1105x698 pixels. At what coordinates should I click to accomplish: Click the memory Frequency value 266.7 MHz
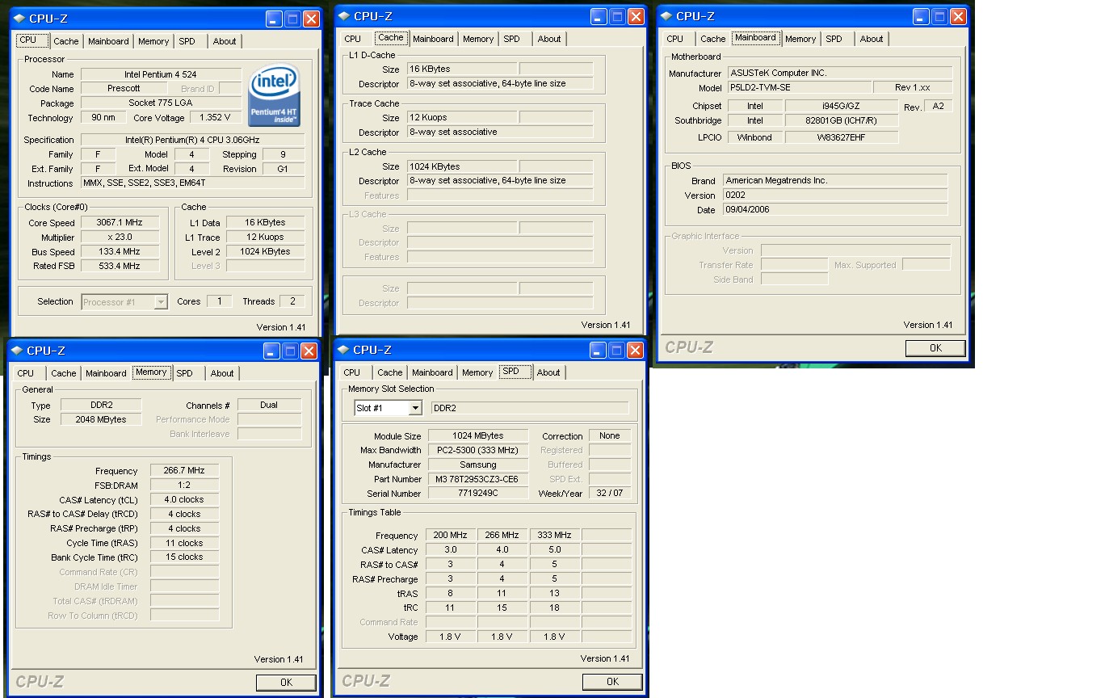click(x=184, y=470)
